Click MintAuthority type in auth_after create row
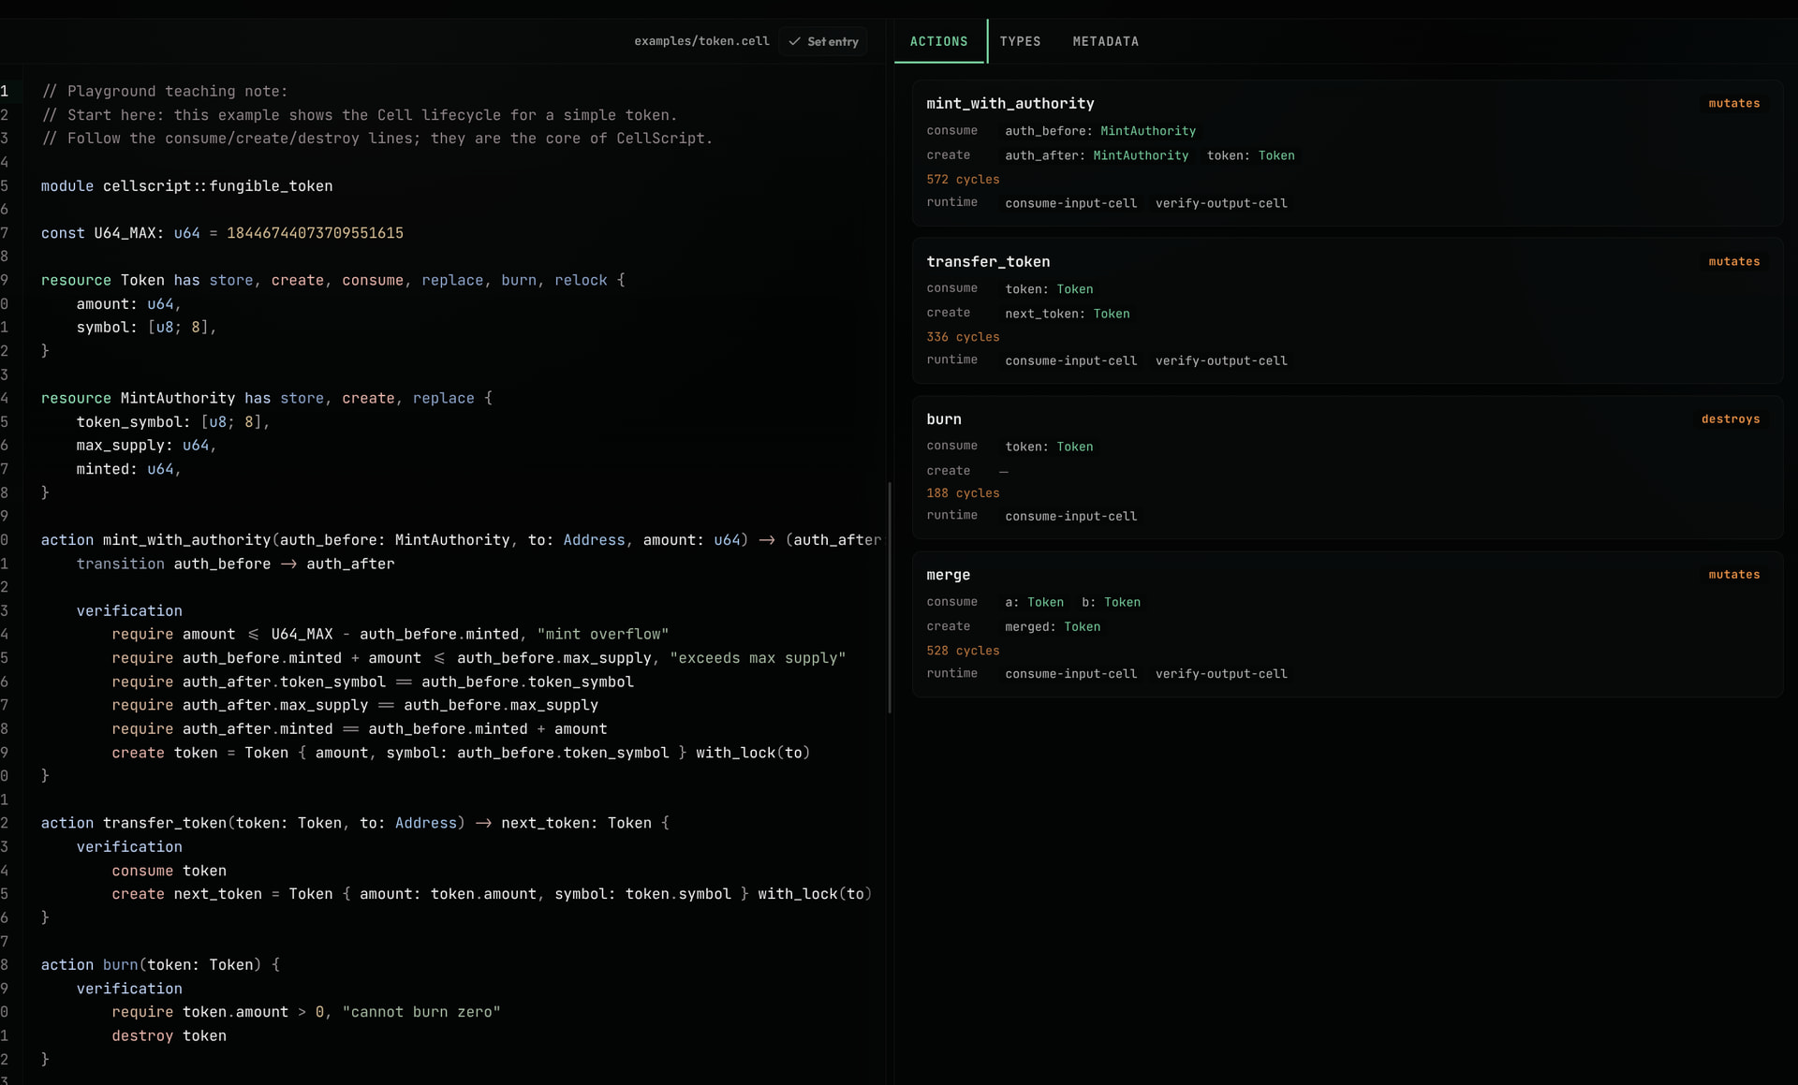The width and height of the screenshot is (1798, 1085). point(1141,155)
